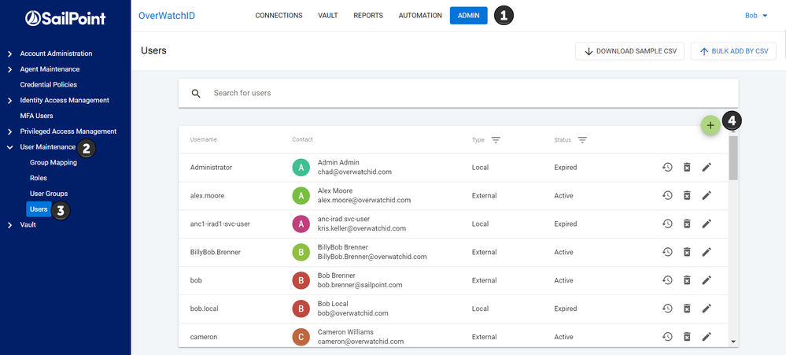Click the trash icon for BillyBob.Brenner

[687, 253]
